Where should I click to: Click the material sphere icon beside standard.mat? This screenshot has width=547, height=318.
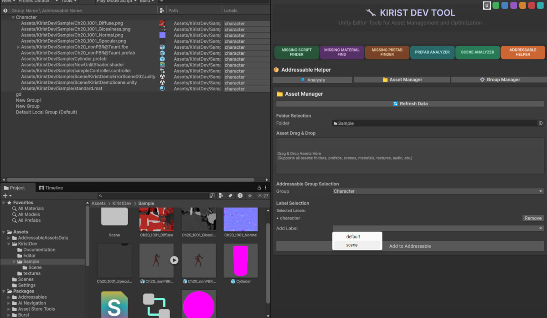[x=162, y=88]
